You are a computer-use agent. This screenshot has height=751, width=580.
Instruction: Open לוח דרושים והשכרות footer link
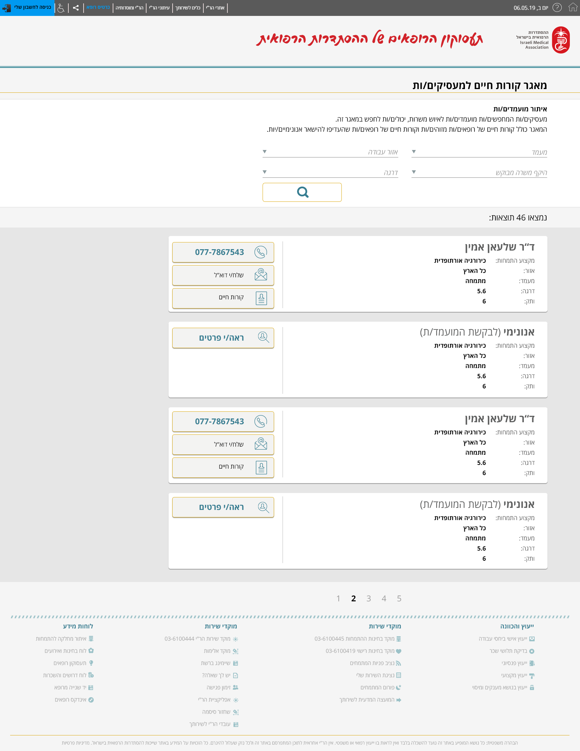tap(65, 675)
